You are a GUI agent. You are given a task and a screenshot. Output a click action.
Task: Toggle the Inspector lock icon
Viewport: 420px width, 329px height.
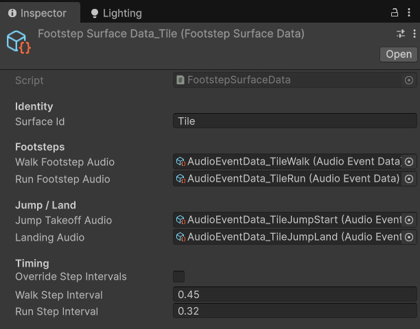(395, 12)
